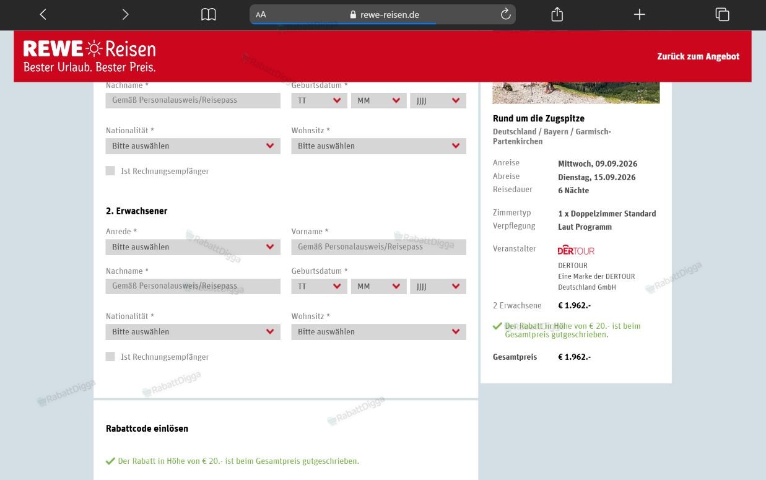766x480 pixels.
Task: Click the Gesamtpreis € 1.962.- amount
Action: pyautogui.click(x=574, y=357)
